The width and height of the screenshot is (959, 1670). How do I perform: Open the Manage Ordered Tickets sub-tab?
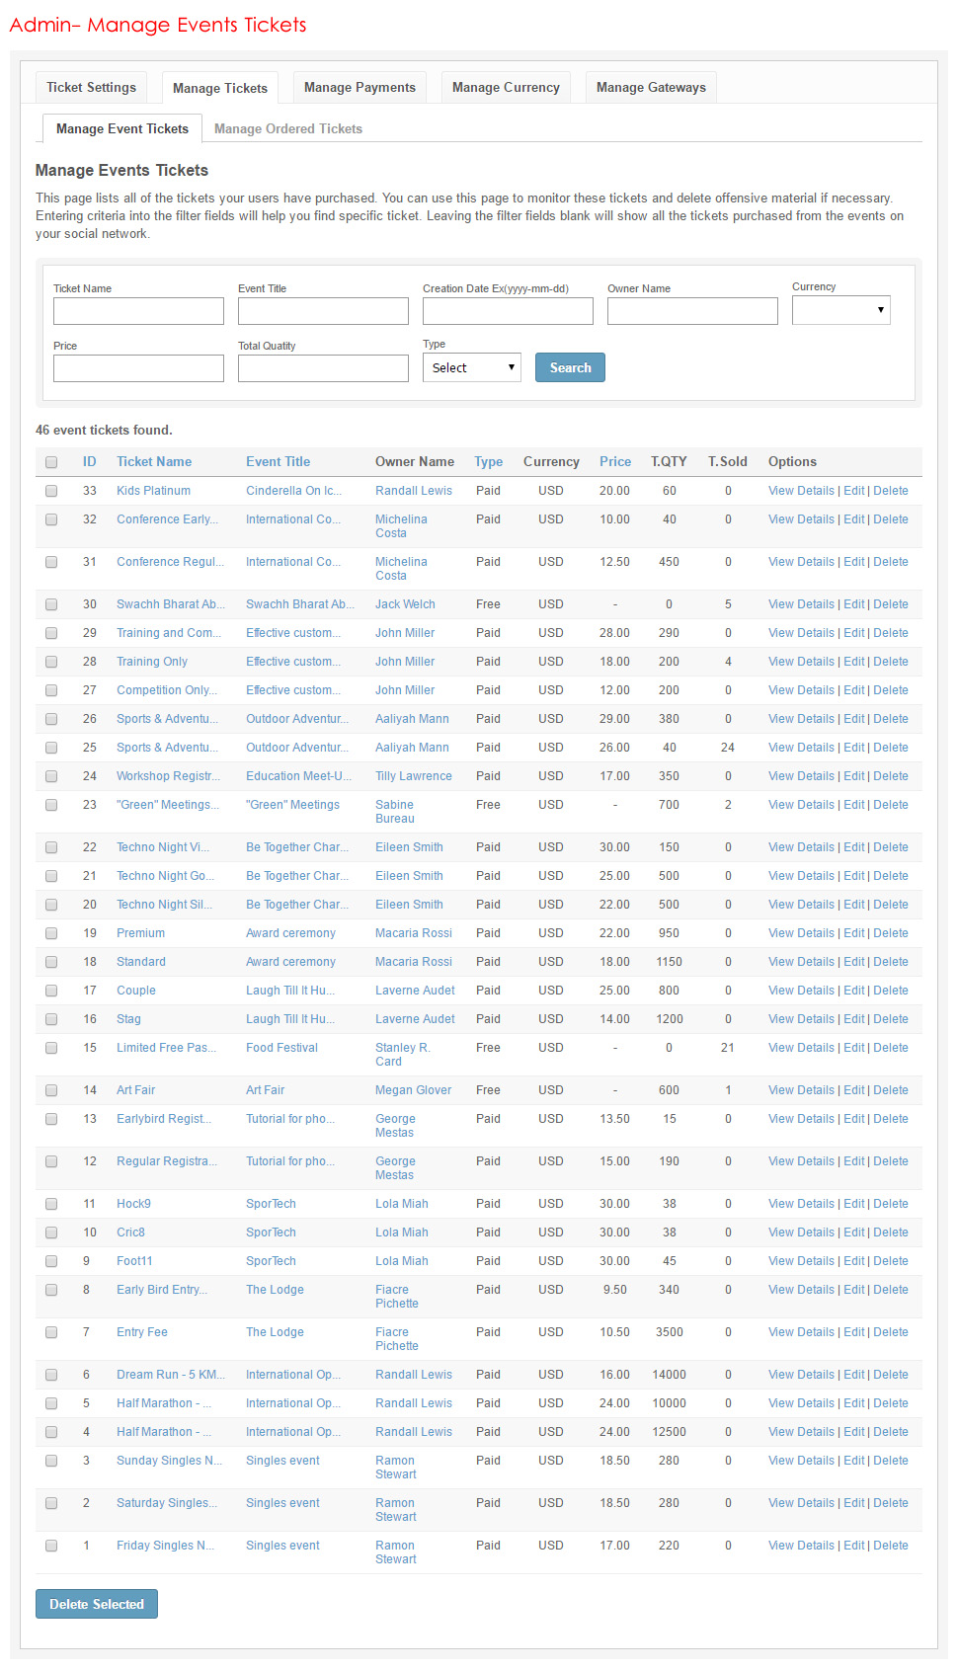[287, 128]
